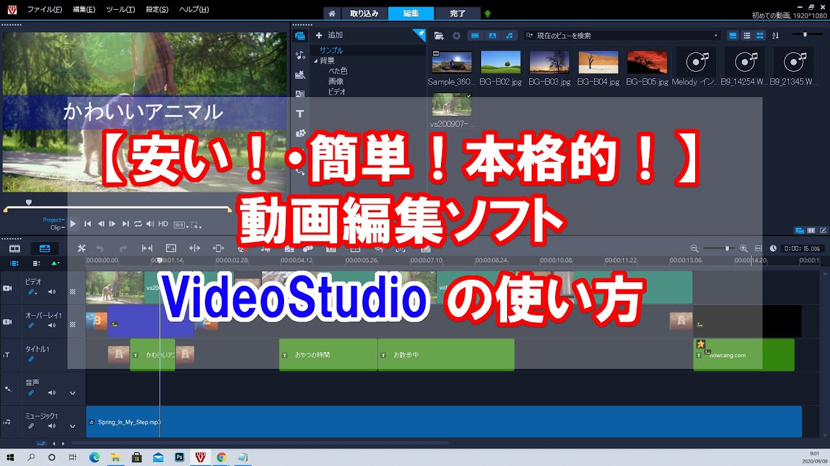Collapse the 背景 tree folder
Screen dimensions: 830x466
[x=316, y=61]
